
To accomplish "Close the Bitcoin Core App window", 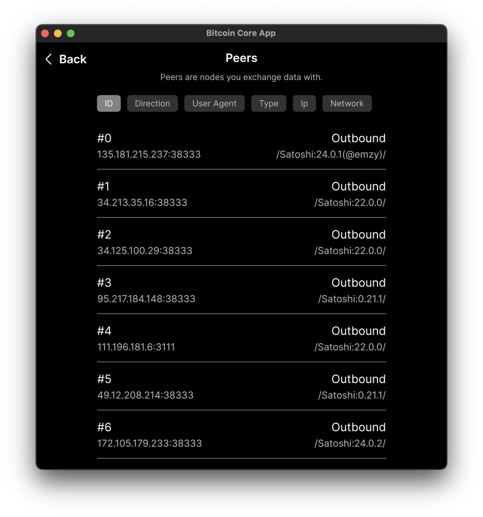I will click(45, 33).
